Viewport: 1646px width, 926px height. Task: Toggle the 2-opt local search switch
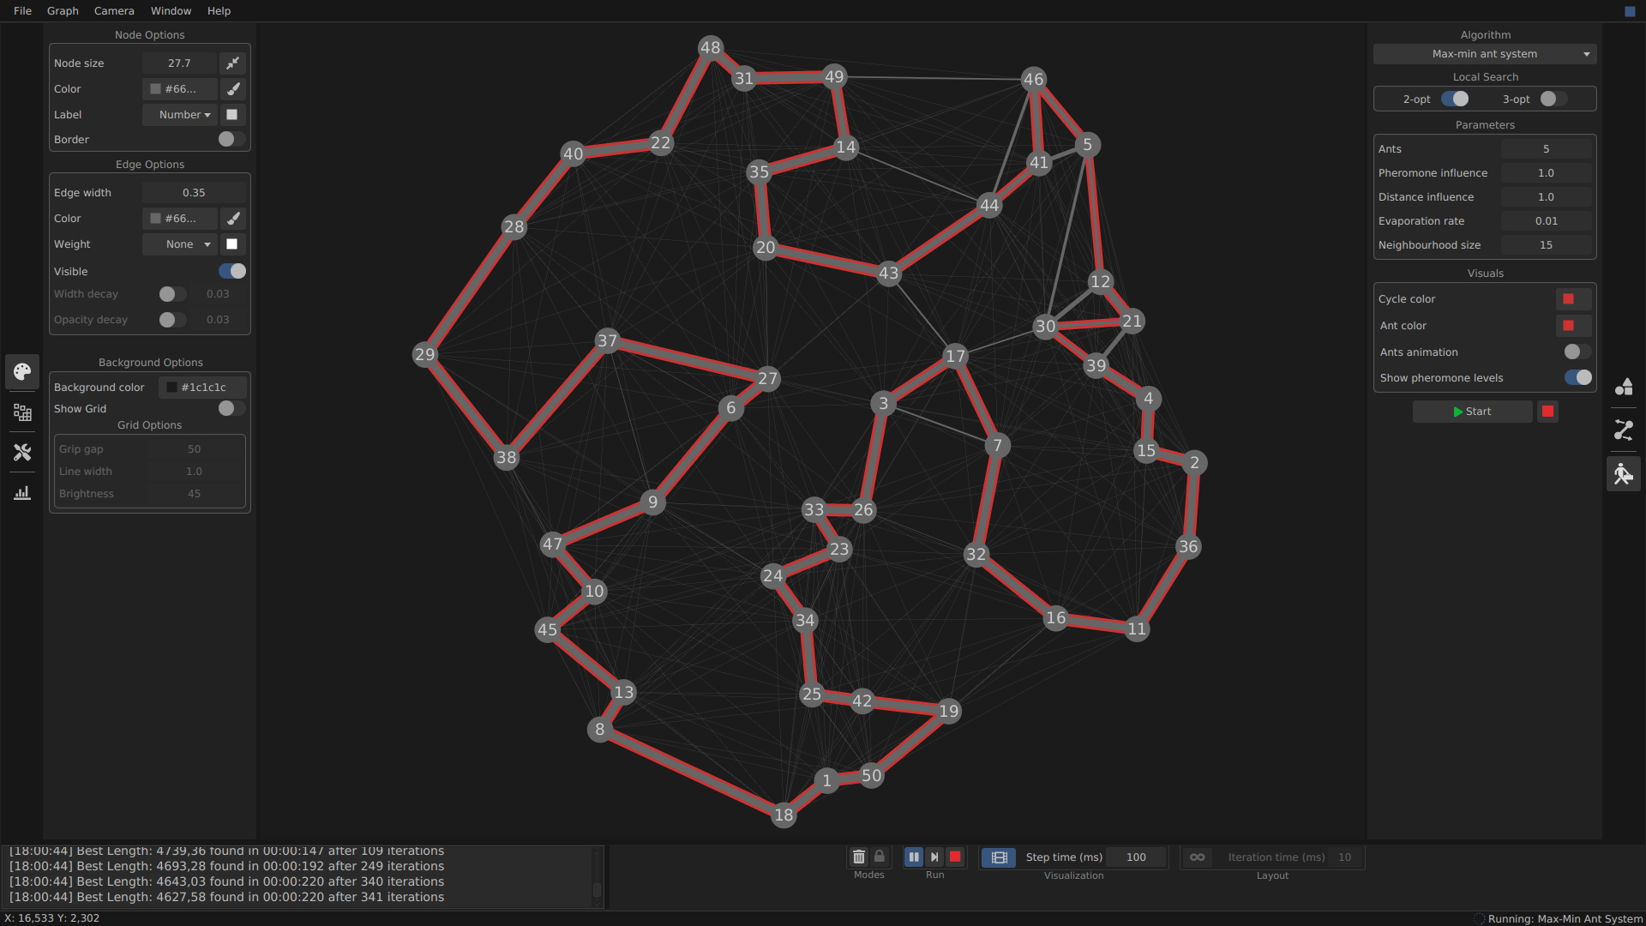1455,99
